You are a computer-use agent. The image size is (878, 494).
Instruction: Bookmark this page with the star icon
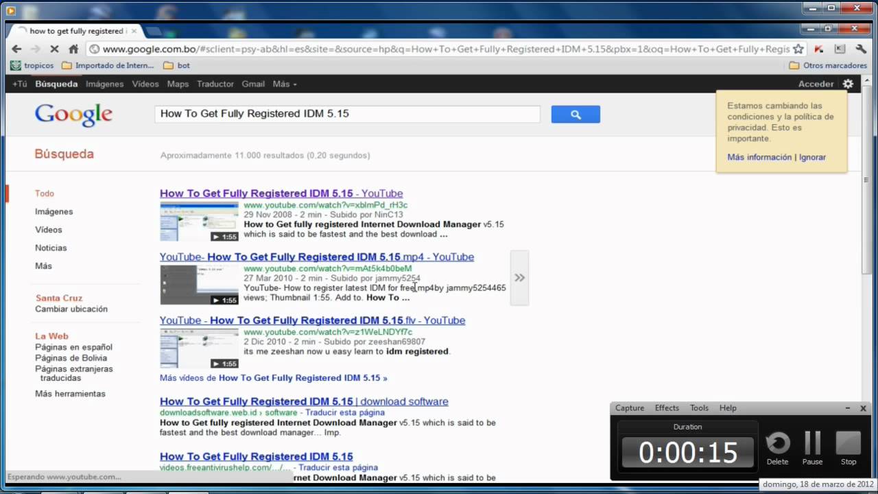coord(798,49)
